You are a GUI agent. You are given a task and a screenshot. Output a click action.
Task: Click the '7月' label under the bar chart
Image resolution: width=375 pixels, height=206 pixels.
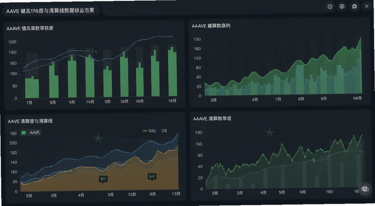point(29,103)
